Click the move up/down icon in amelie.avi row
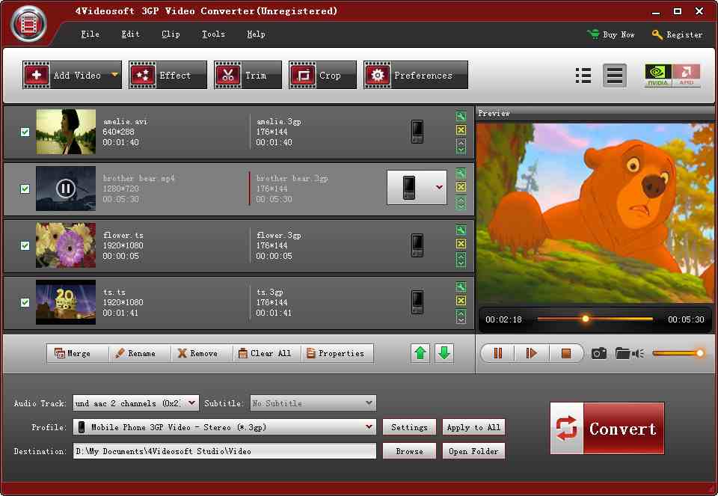 pyautogui.click(x=461, y=146)
